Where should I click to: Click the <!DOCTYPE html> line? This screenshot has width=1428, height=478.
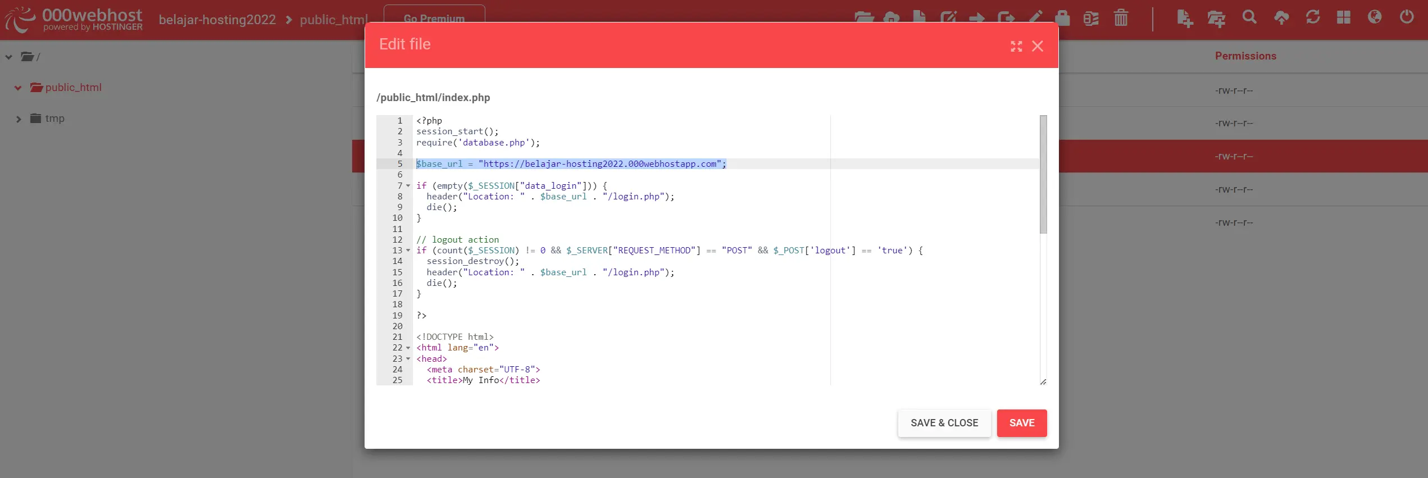(x=455, y=337)
